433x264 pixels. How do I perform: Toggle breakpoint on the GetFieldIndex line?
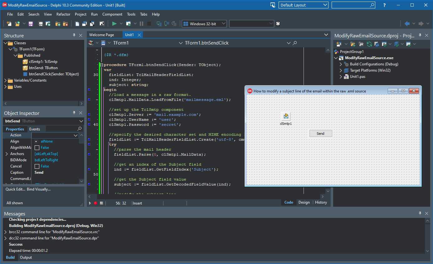click(89, 169)
